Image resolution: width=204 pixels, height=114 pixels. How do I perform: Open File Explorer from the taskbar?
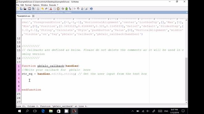pyautogui.click(x=51, y=111)
